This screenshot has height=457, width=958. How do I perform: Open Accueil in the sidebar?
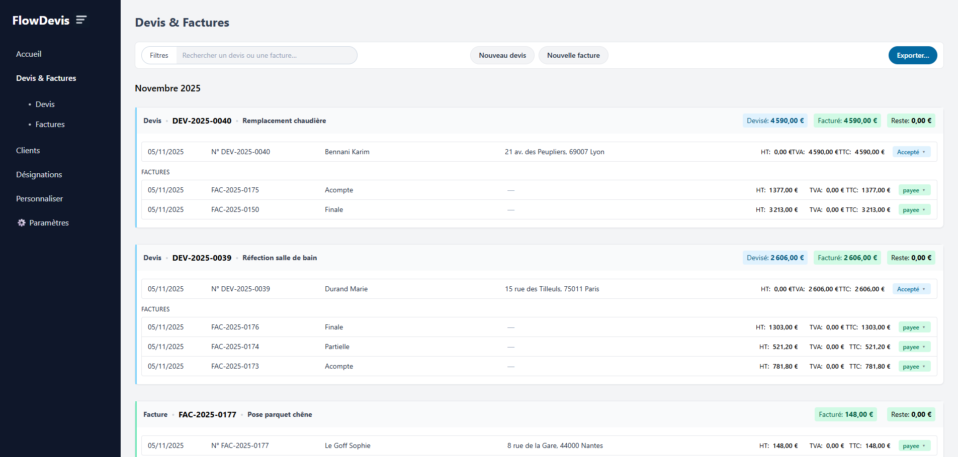click(x=29, y=54)
